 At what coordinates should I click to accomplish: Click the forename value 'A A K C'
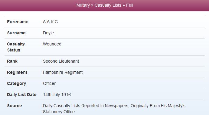click(50, 22)
